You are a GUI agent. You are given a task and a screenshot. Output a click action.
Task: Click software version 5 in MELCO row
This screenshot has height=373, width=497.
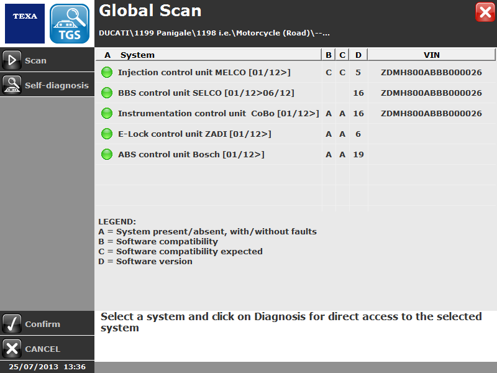click(x=358, y=72)
